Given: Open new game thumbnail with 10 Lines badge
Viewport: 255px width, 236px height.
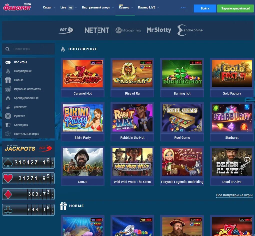Looking at the screenshot, I should click(82, 227).
